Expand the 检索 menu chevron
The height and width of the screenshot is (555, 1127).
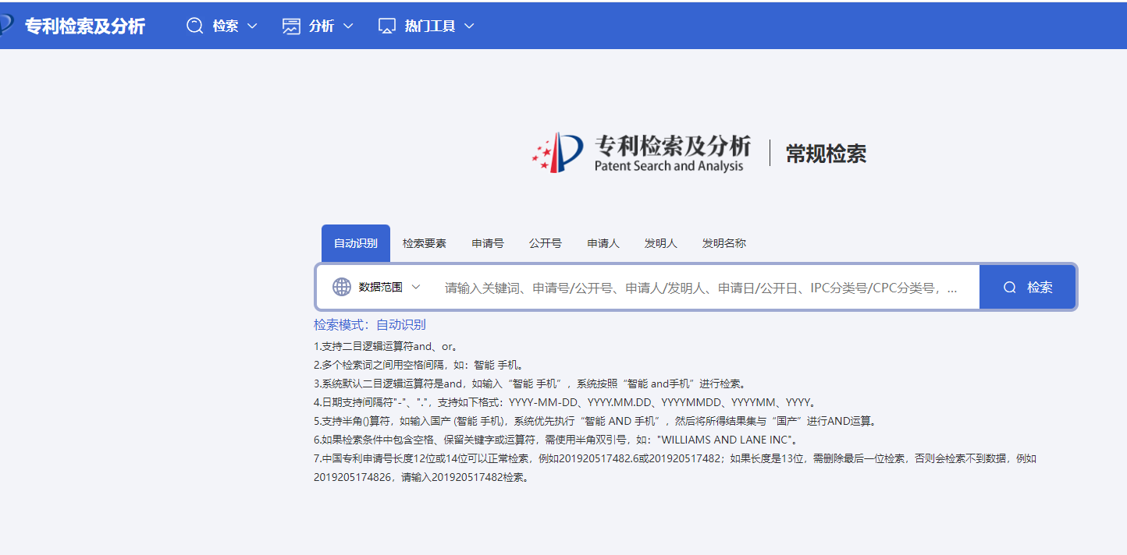tap(252, 26)
